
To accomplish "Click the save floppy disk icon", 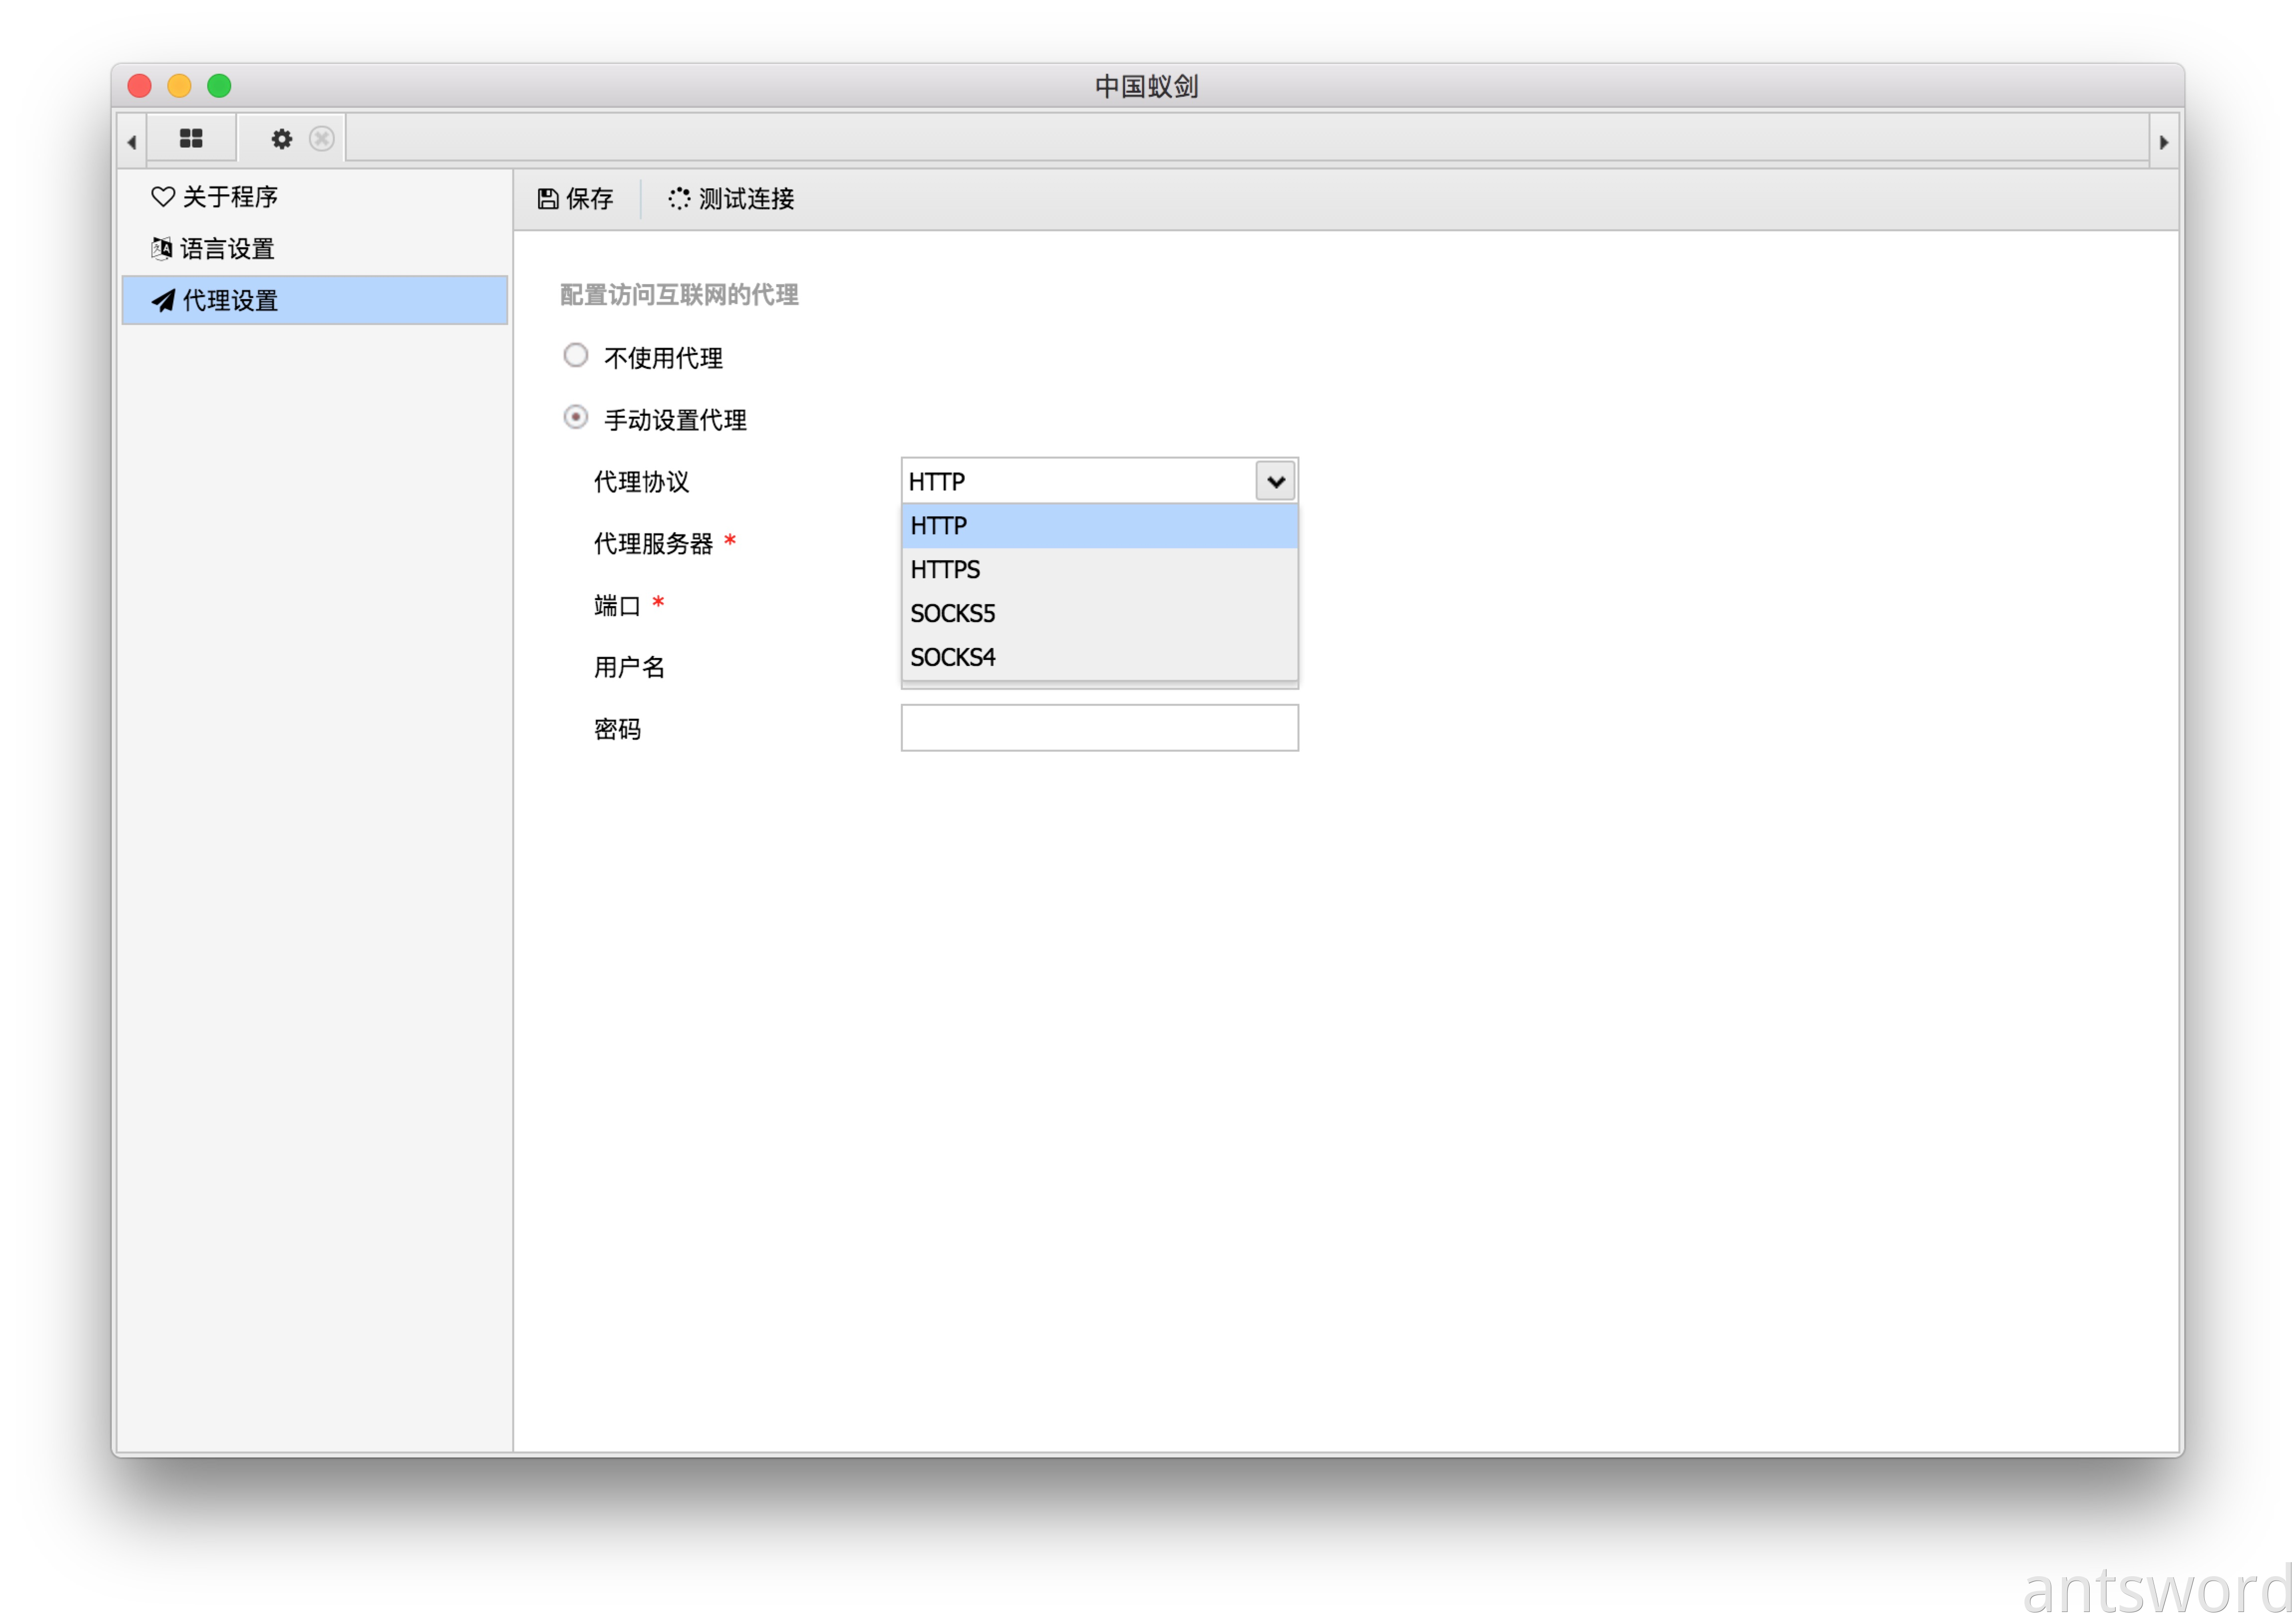I will [x=547, y=199].
